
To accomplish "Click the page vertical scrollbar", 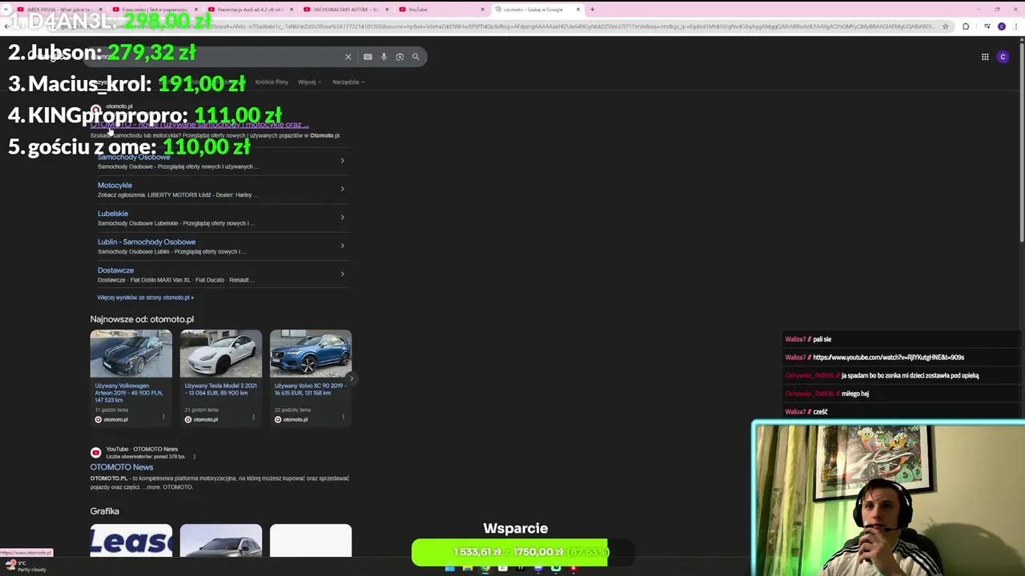I will 1021,144.
